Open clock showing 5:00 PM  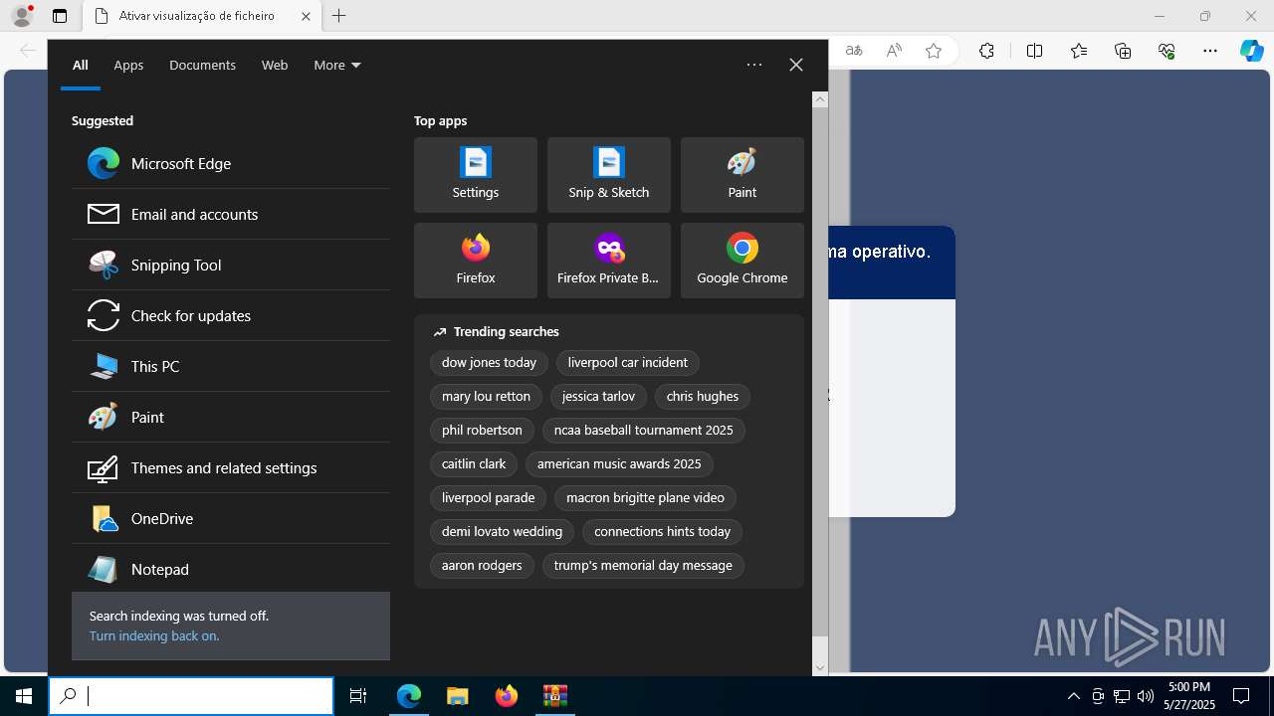click(1188, 696)
